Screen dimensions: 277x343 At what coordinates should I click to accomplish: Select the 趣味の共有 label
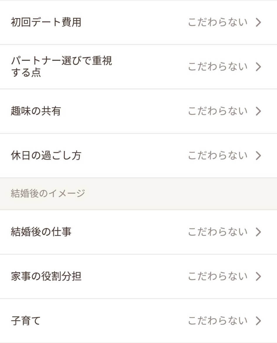36,111
